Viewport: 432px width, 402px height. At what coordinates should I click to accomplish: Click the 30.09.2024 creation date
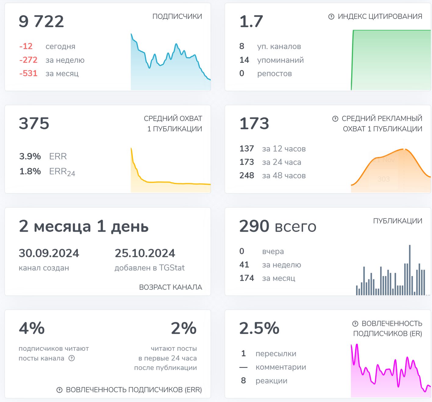coord(49,253)
